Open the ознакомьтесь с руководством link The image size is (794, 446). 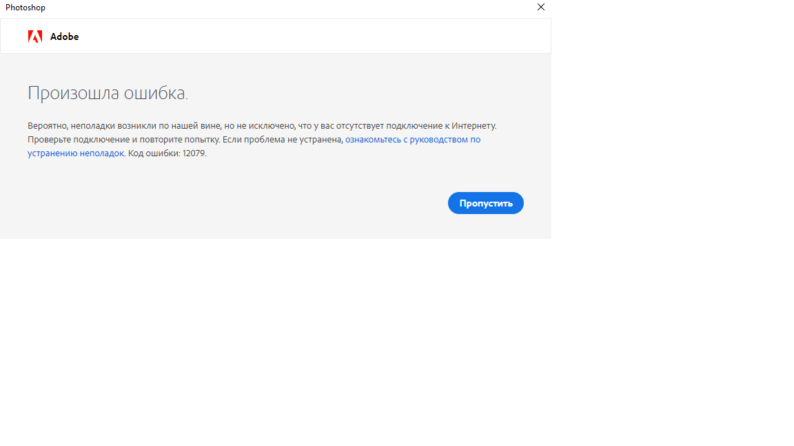[412, 140]
